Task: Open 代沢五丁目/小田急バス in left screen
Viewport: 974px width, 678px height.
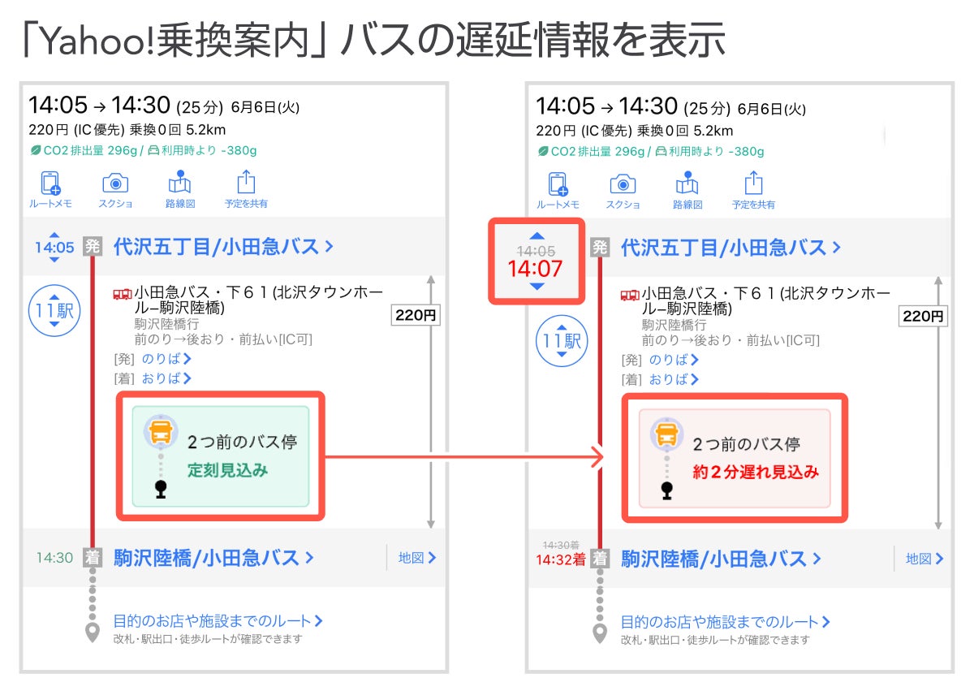Action: click(223, 247)
